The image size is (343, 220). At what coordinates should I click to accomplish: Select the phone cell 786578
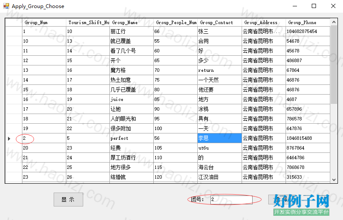pos(308,119)
